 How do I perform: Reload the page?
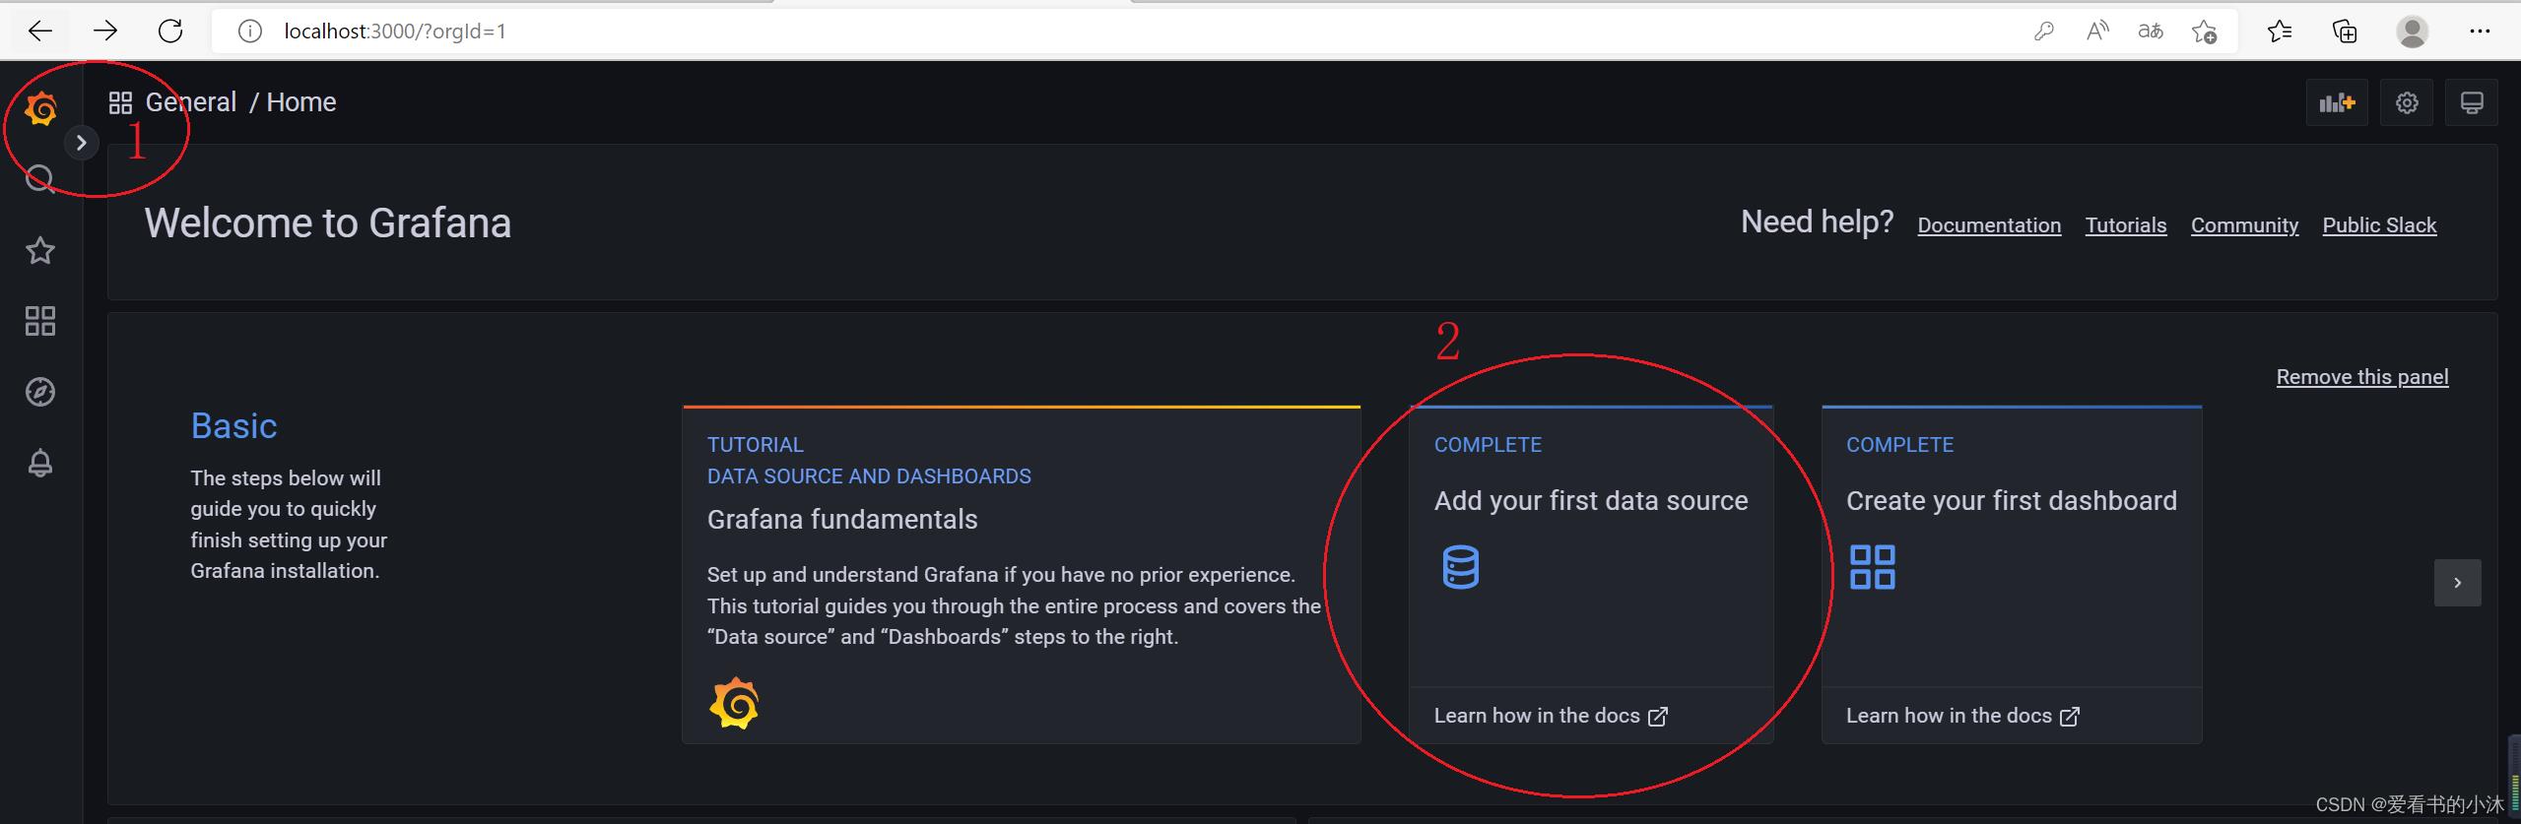coord(170,32)
